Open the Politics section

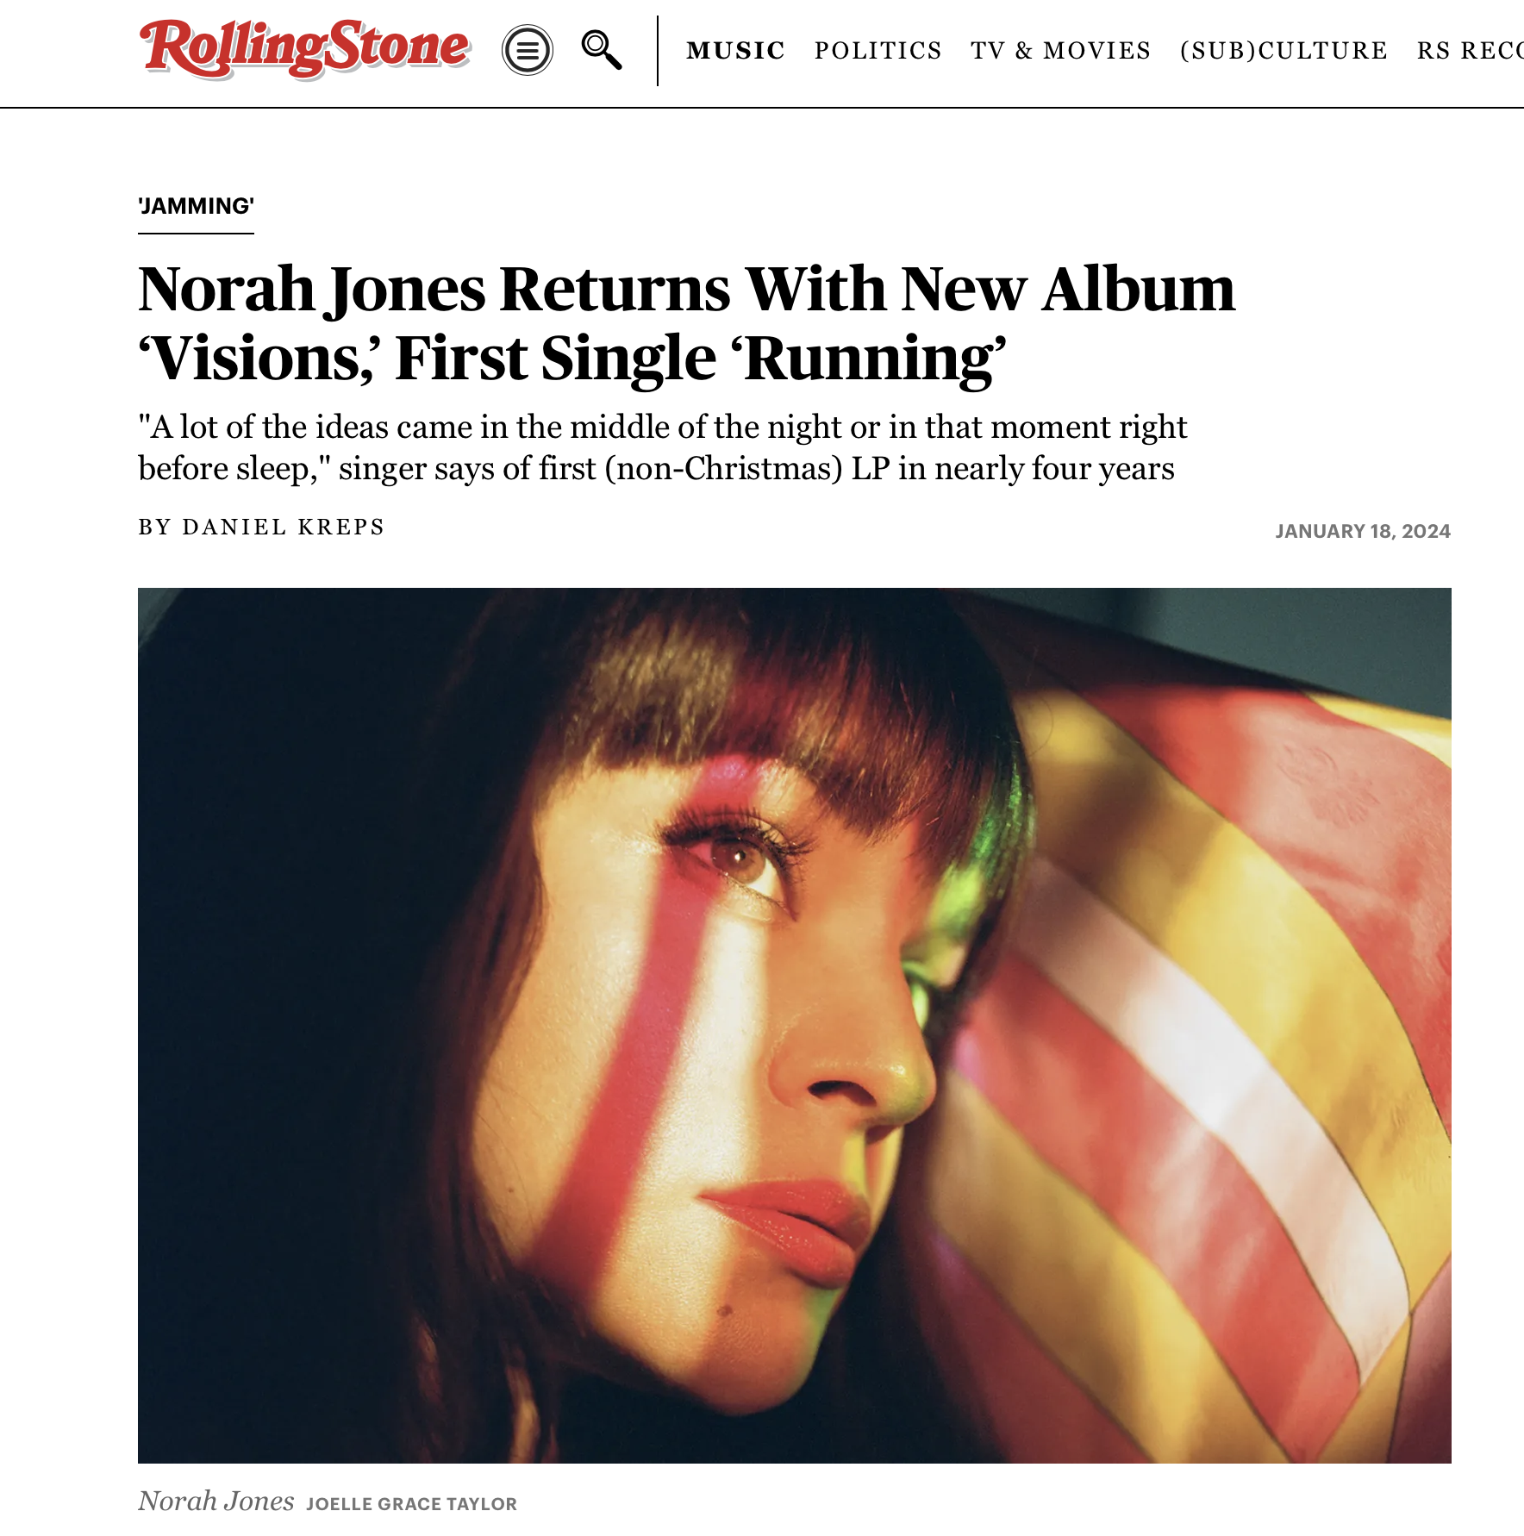[x=878, y=51]
